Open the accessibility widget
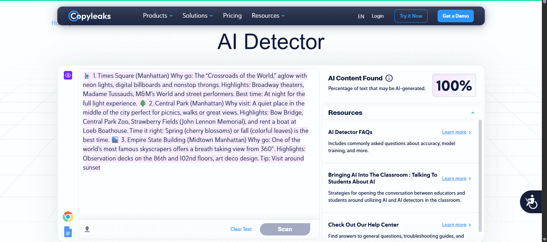 point(531,202)
